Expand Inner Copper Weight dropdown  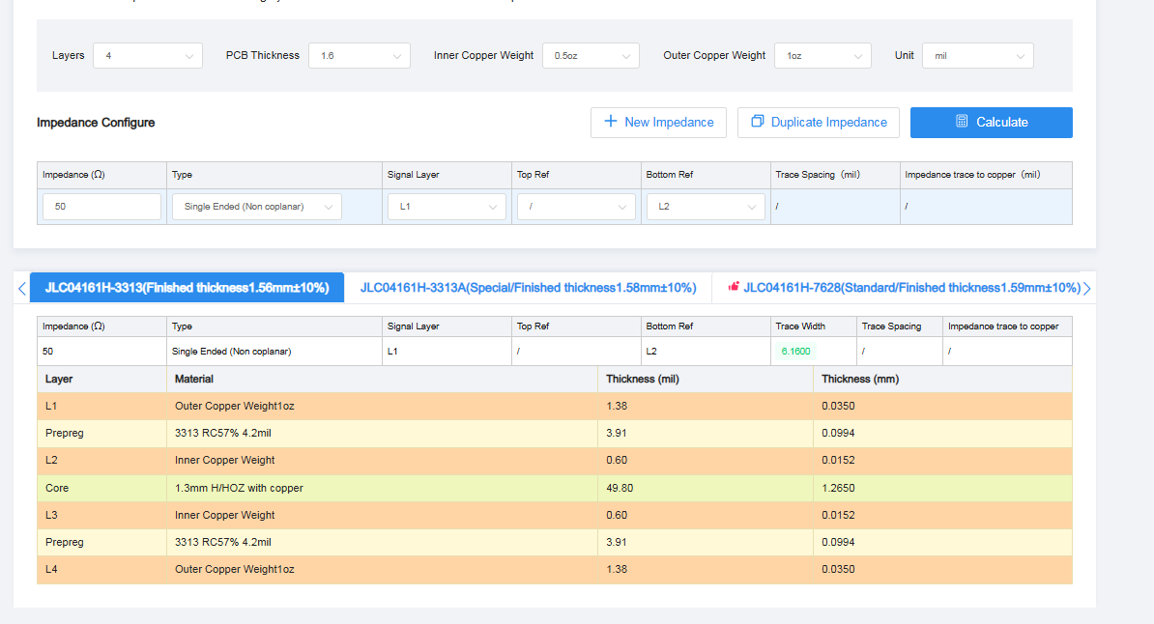[x=590, y=56]
